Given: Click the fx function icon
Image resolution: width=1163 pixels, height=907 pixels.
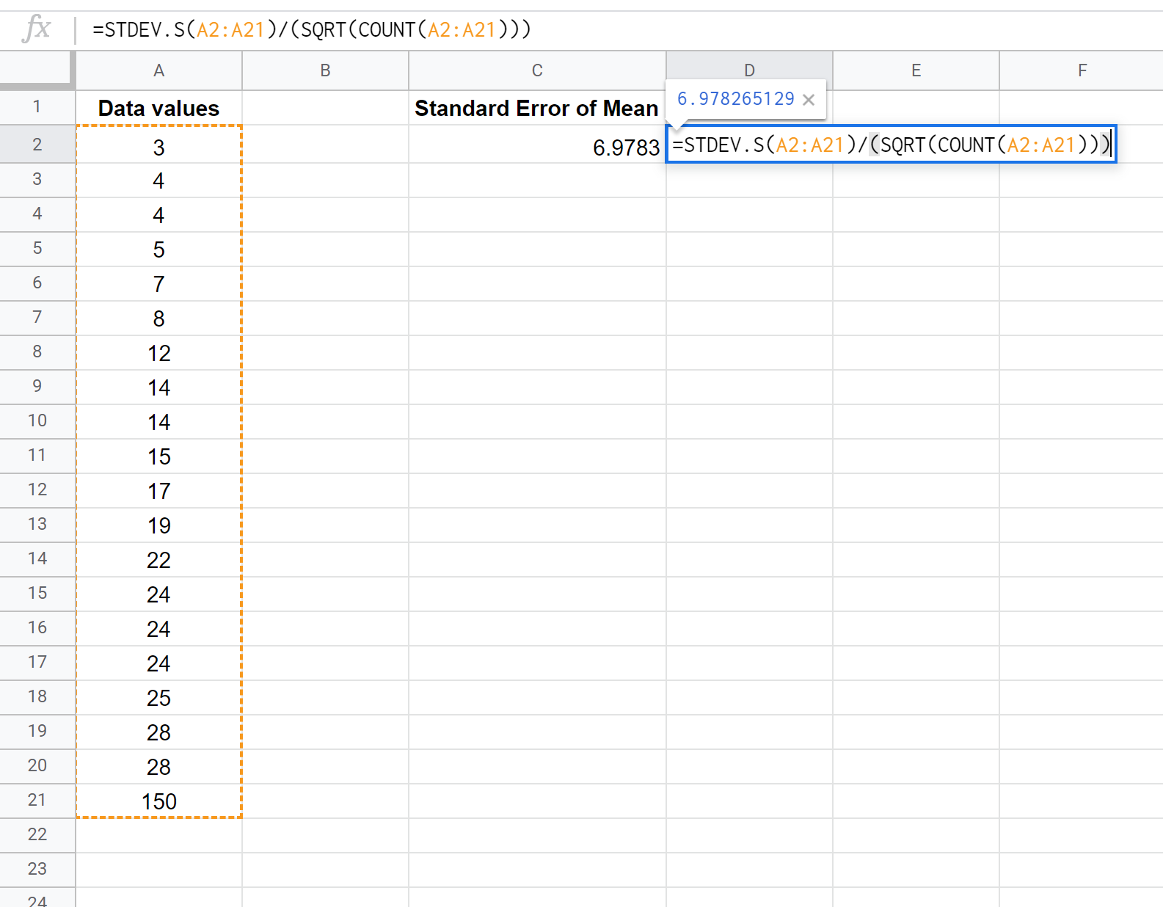Looking at the screenshot, I should [37, 29].
